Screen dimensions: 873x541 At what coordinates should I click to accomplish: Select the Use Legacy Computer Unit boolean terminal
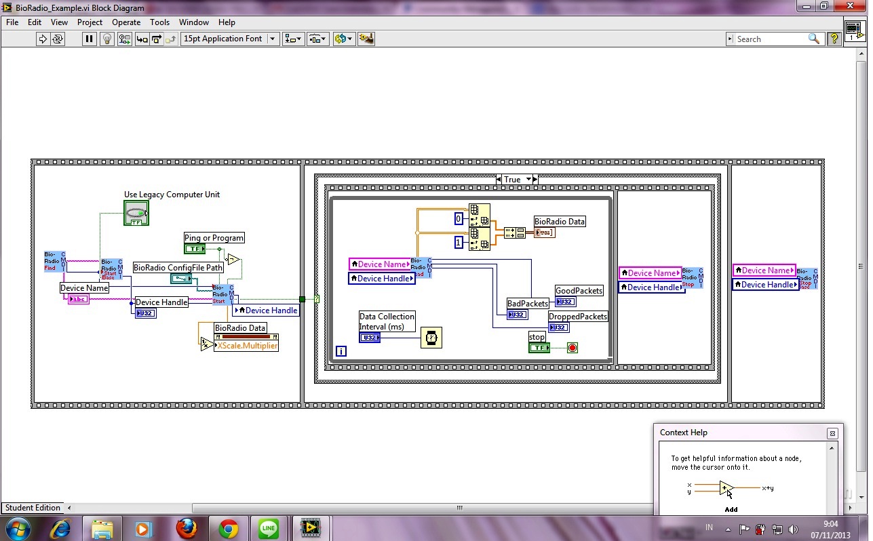(136, 213)
